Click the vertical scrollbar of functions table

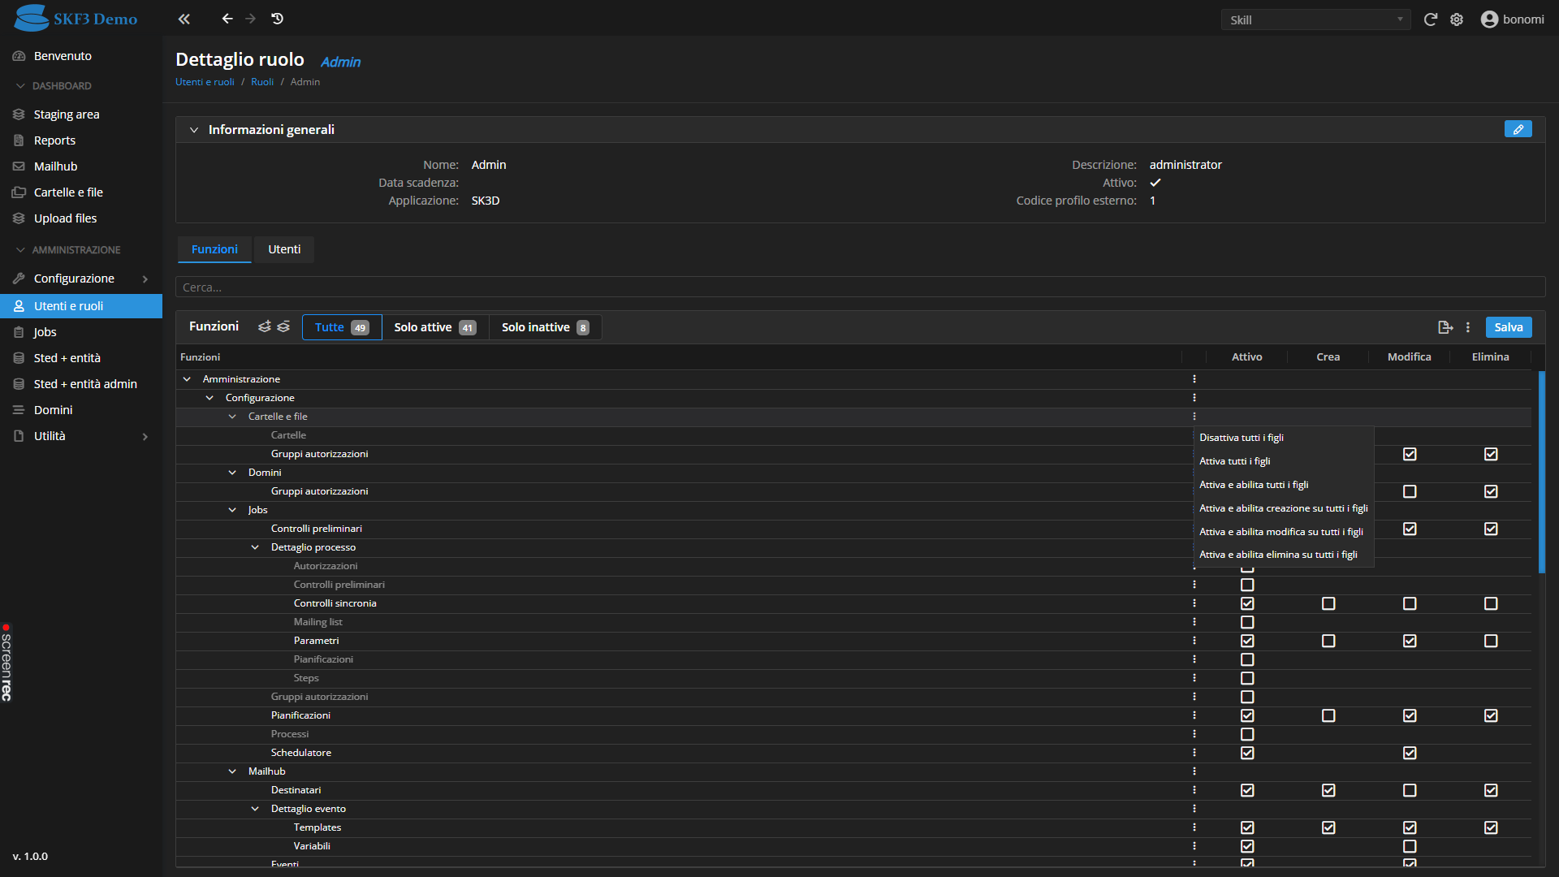tap(1541, 473)
